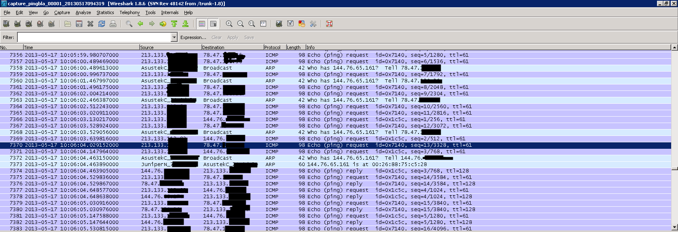Select packet 7366 with seq=1/256

[x=335, y=119]
